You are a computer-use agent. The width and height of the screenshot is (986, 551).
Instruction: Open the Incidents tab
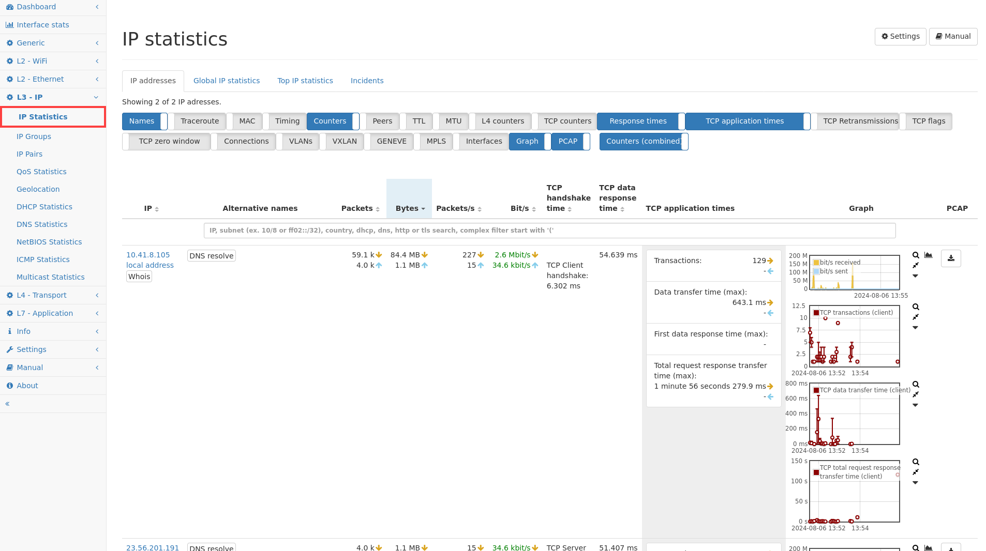click(x=367, y=81)
